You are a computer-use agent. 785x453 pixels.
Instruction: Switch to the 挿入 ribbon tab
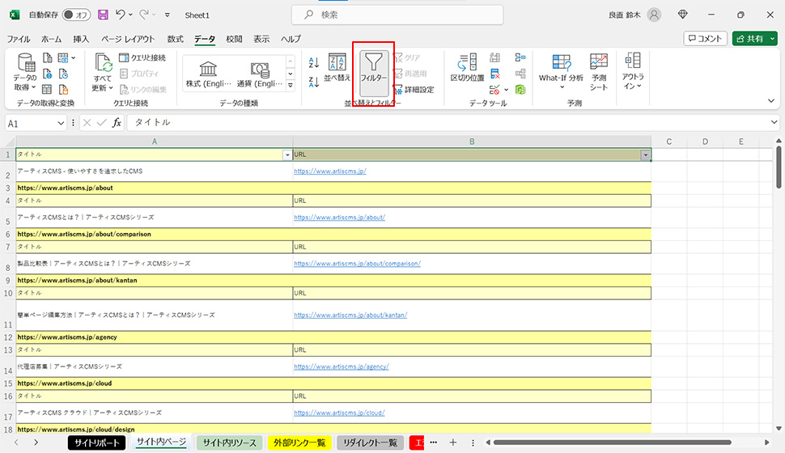(x=81, y=39)
